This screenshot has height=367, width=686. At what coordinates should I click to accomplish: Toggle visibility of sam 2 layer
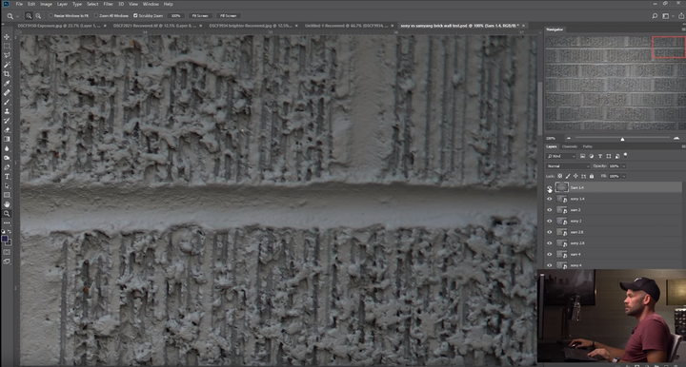550,210
